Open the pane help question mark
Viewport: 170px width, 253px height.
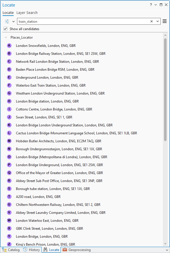coord(151,5)
